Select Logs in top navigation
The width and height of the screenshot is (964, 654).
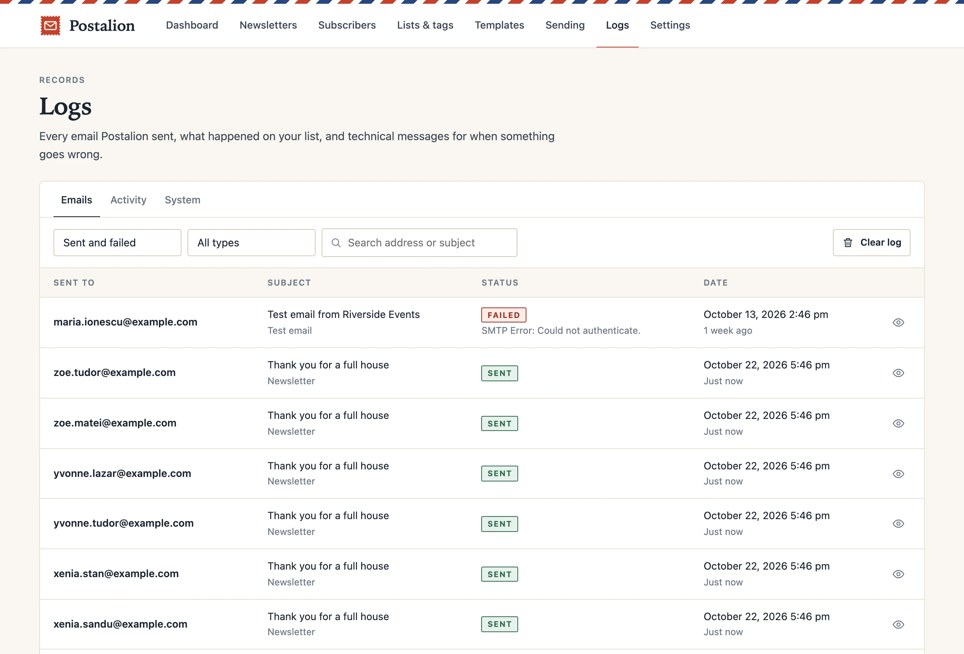pyautogui.click(x=617, y=25)
